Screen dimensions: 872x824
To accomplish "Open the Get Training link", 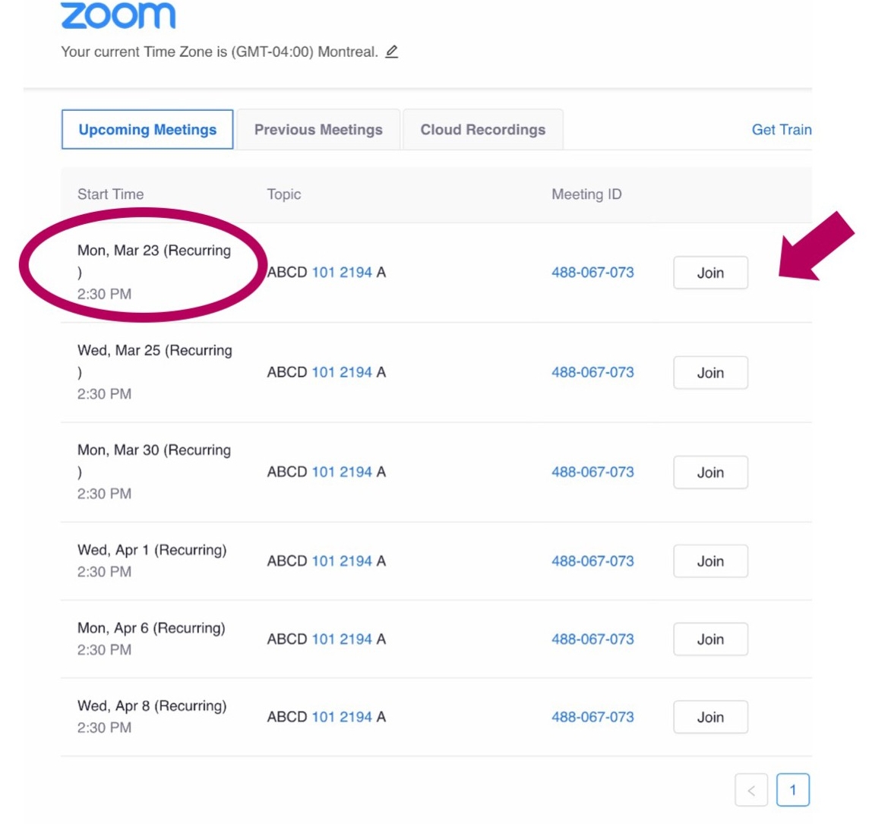I will coord(782,130).
